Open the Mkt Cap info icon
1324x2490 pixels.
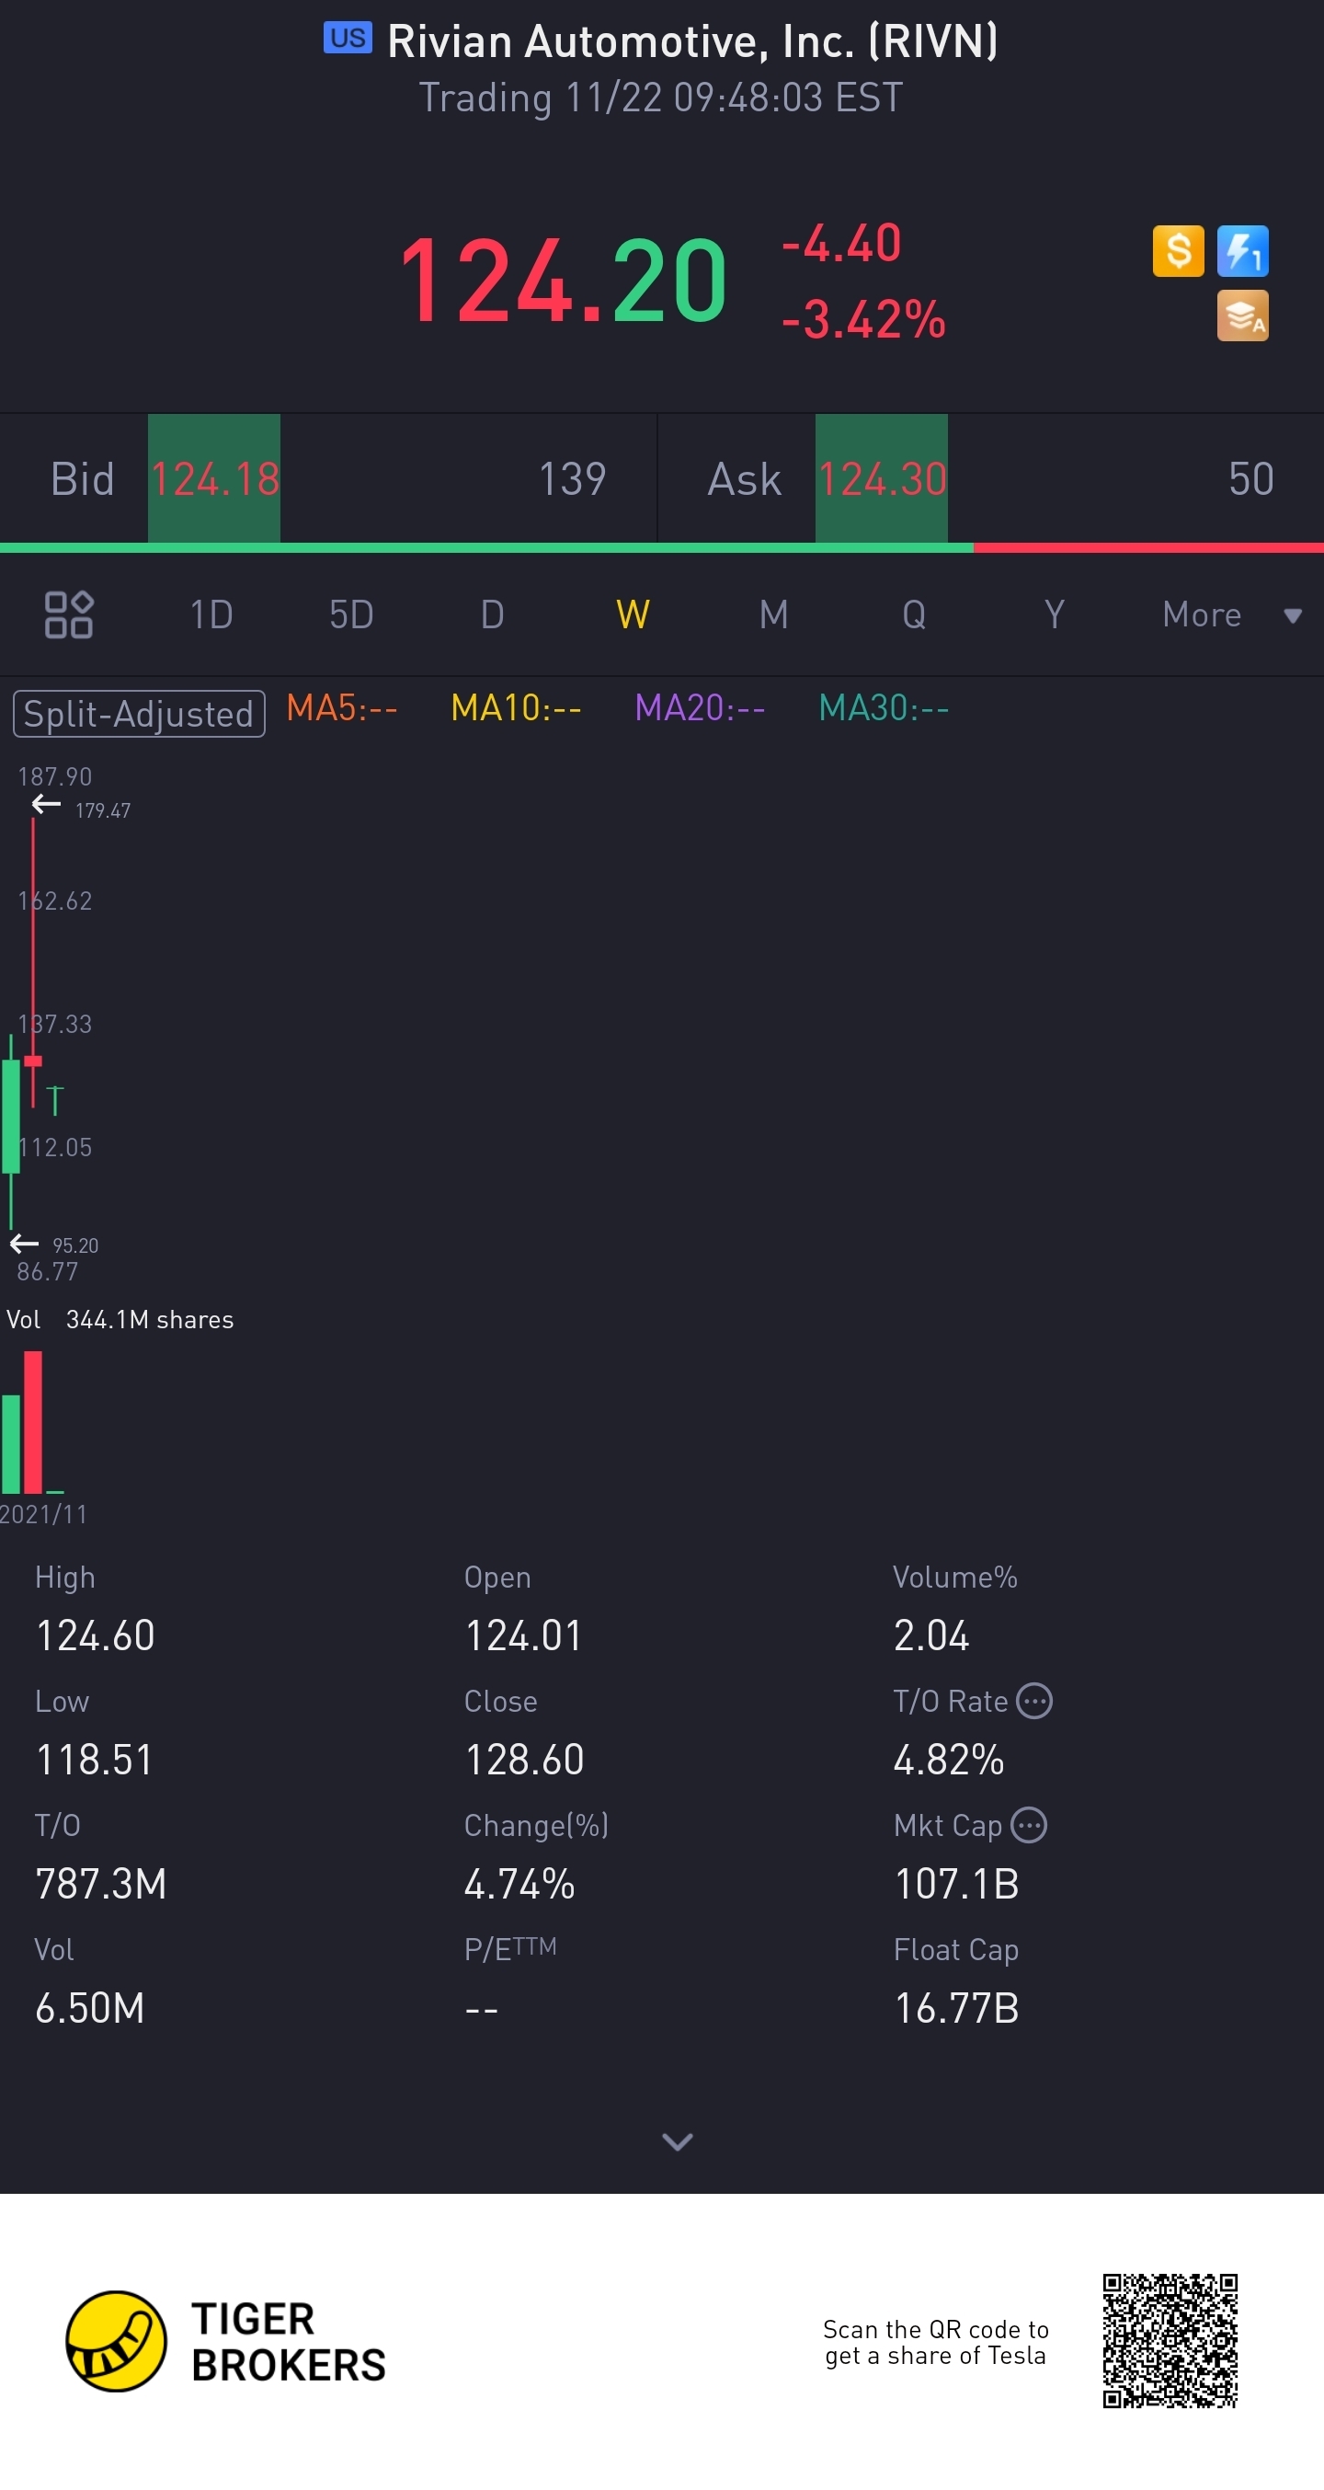[1029, 1825]
